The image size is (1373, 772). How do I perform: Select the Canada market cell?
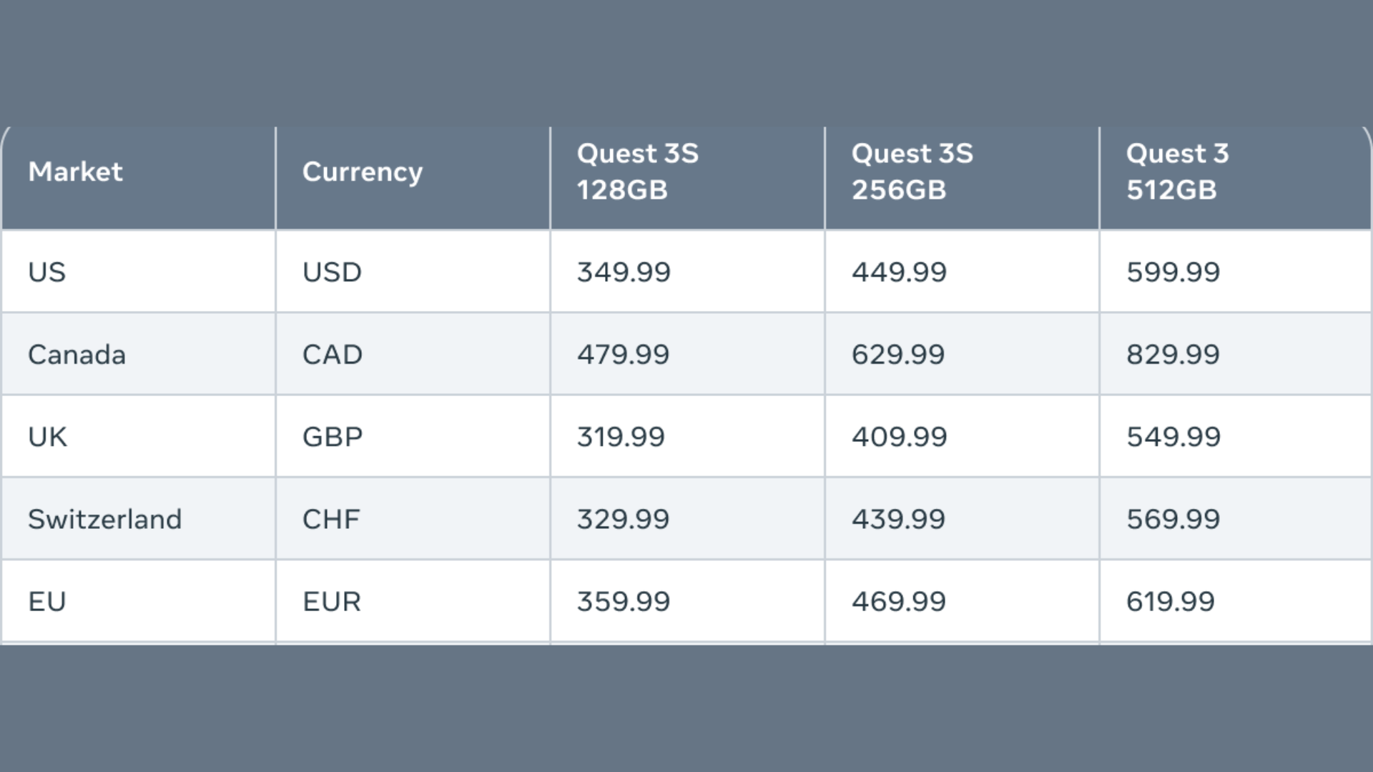pyautogui.click(x=77, y=355)
